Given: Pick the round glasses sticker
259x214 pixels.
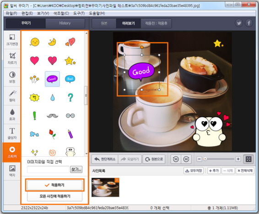Looking at the screenshot, I should tap(70, 115).
